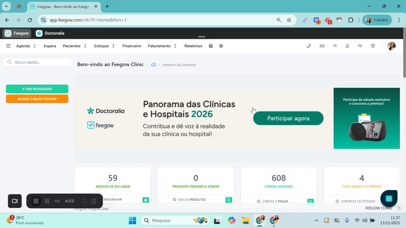Click the phone call icon

pos(309,46)
